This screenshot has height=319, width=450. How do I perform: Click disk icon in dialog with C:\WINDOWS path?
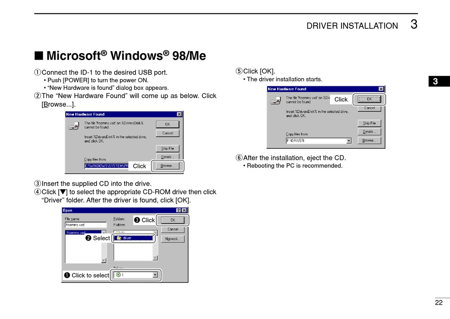click(73, 126)
